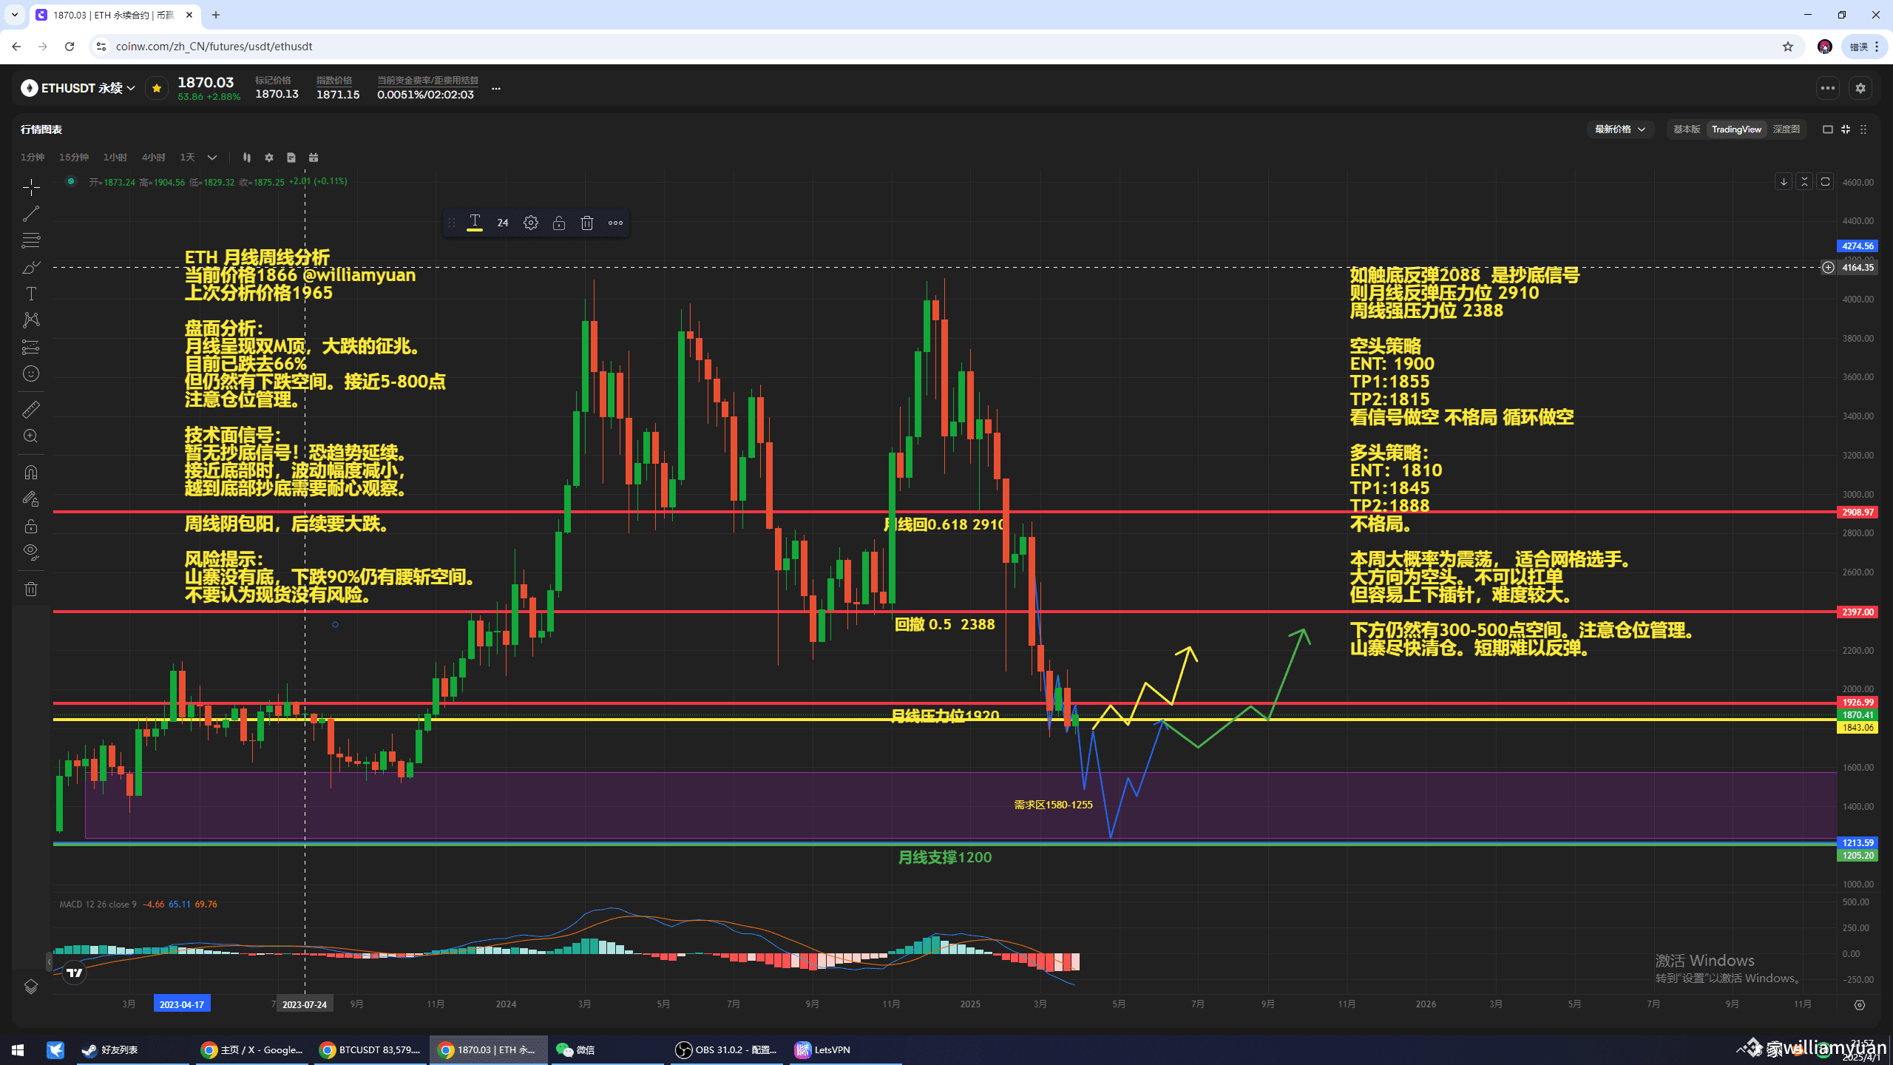Screen dimensions: 1893x1065
Task: Switch timeframe to 15分钟
Action: pyautogui.click(x=74, y=158)
